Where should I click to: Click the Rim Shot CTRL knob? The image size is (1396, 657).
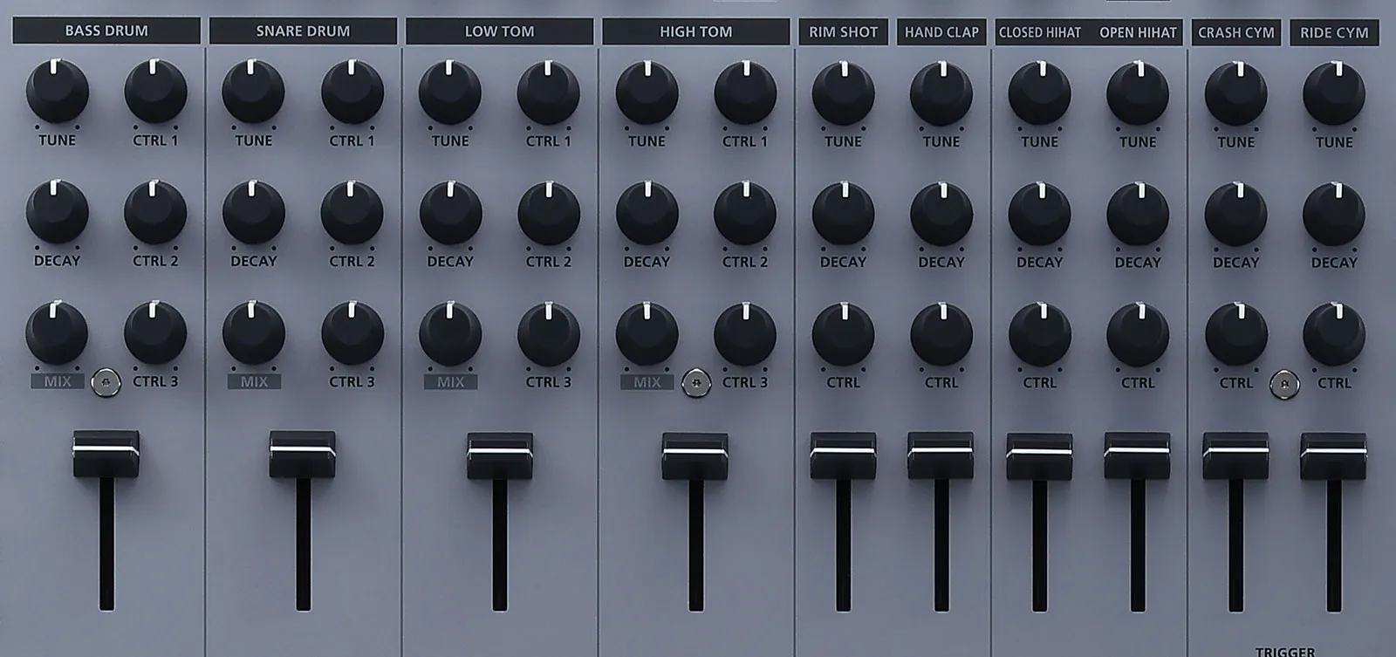point(843,335)
